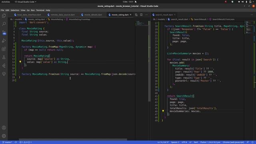This screenshot has height=144, width=256.
Task: Open the Run and Debug view
Action: [x=4, y=41]
